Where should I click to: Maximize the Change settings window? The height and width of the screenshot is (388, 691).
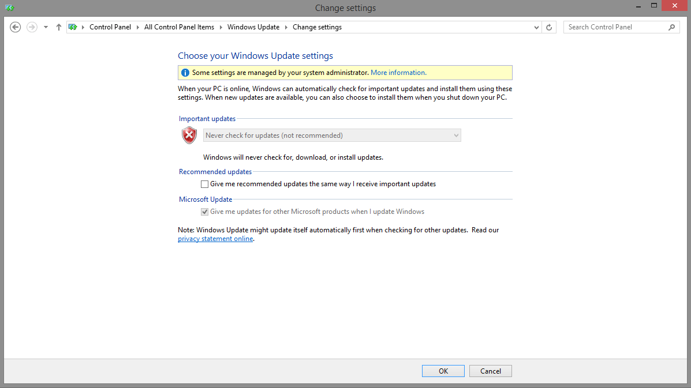pos(654,6)
